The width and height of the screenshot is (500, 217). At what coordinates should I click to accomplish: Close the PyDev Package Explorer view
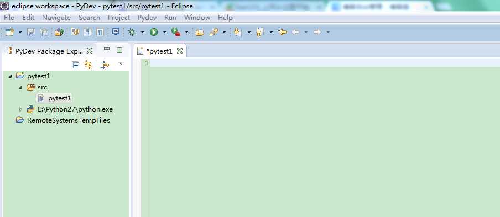[x=90, y=51]
